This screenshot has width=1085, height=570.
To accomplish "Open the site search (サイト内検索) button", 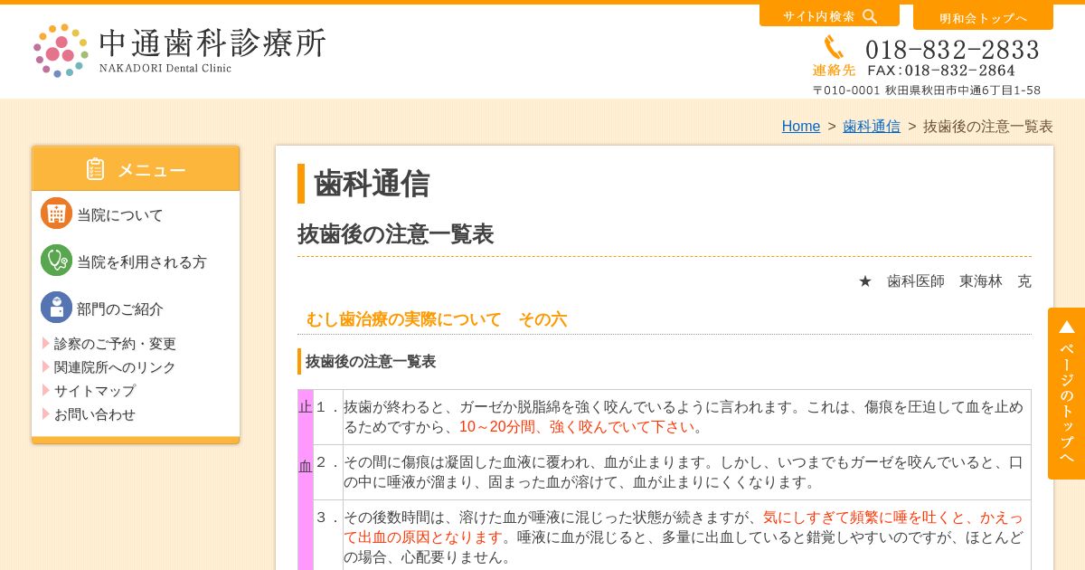I will (829, 15).
